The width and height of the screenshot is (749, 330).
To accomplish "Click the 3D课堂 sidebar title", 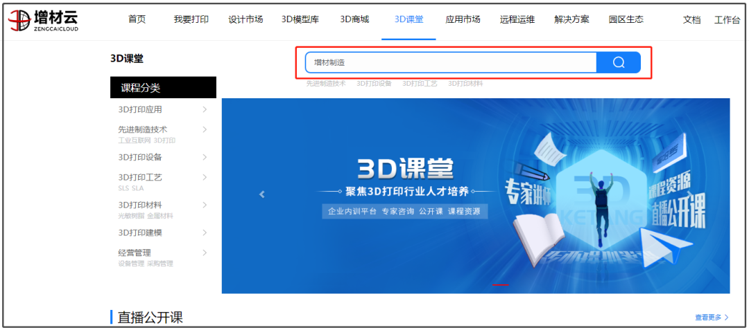I will [127, 59].
